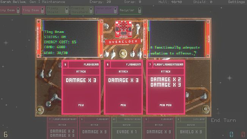
Task: Click the red discard pile icon
Action: point(243,134)
